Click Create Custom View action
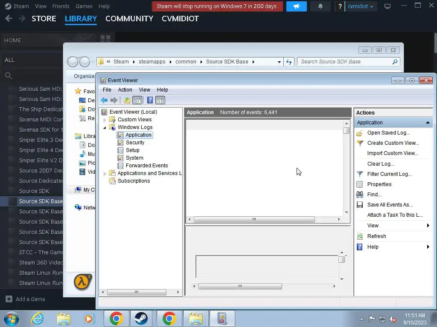 click(393, 143)
